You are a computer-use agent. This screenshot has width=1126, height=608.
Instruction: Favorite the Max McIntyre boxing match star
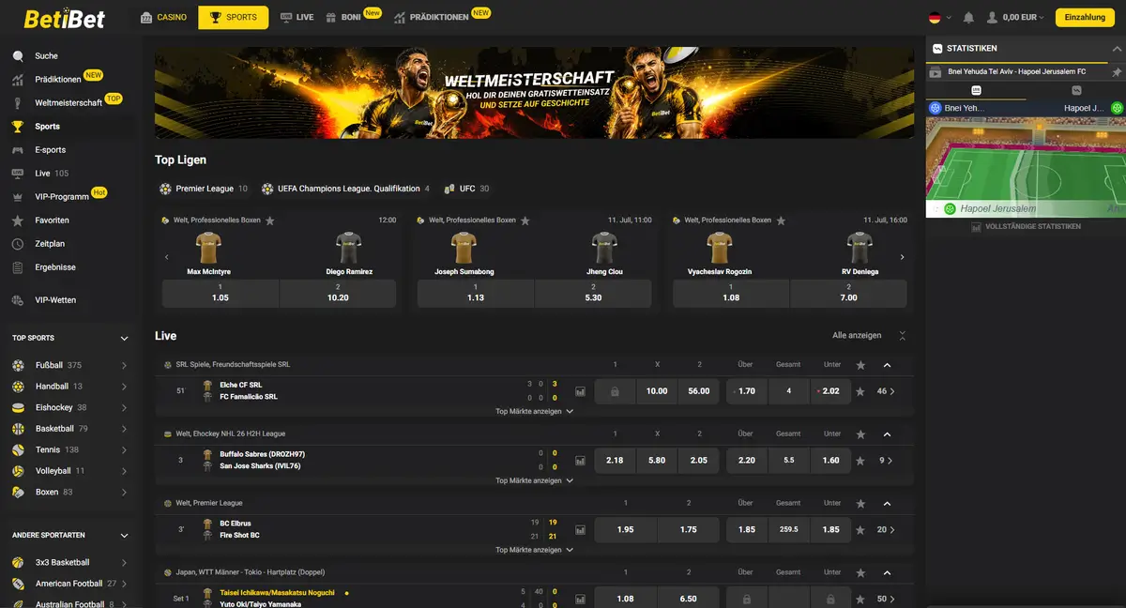(x=270, y=220)
